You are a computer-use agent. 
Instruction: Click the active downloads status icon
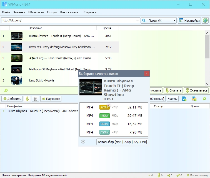159,175
